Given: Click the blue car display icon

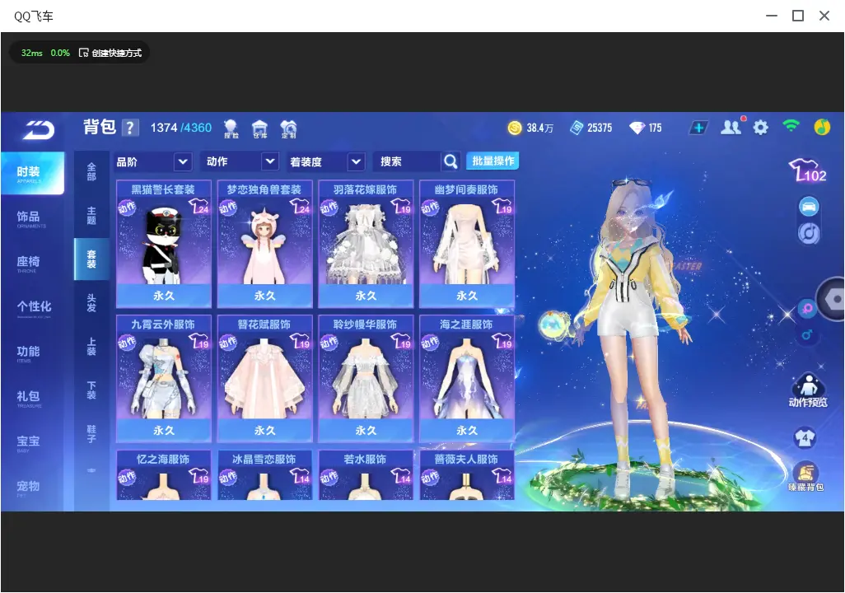Looking at the screenshot, I should pyautogui.click(x=809, y=207).
